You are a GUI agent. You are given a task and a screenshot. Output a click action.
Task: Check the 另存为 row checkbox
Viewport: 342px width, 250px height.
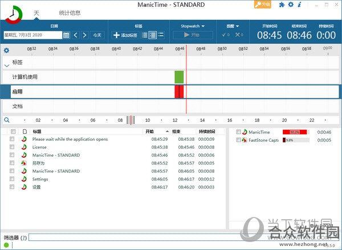pos(12,163)
